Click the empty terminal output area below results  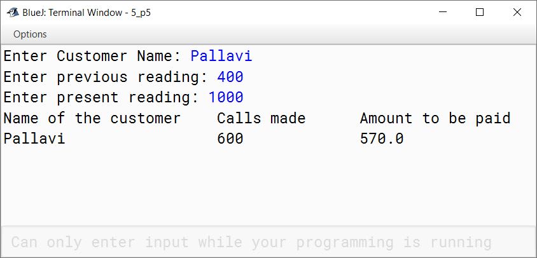coord(268,186)
